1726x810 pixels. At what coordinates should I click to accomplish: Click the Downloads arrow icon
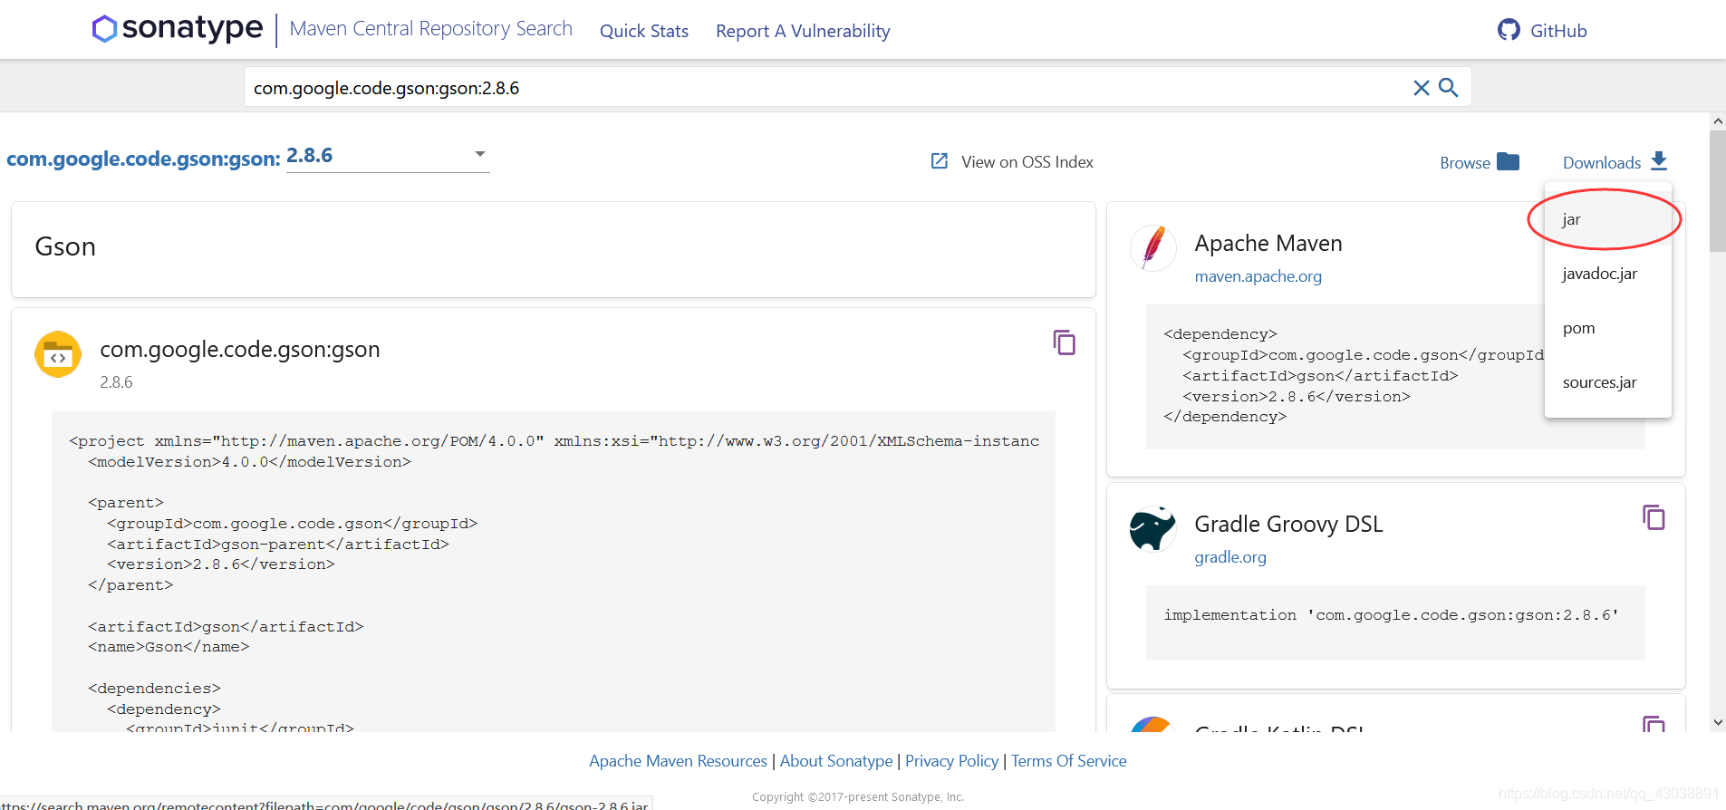(1659, 161)
